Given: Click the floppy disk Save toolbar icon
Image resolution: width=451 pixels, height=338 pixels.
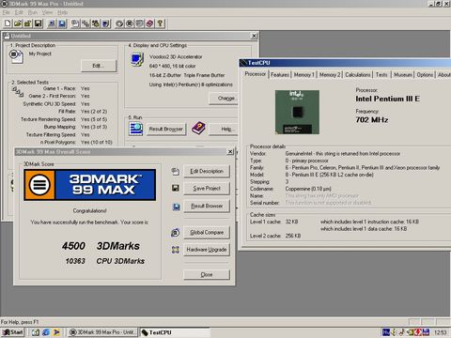Looking at the screenshot, I should tap(38, 23).
